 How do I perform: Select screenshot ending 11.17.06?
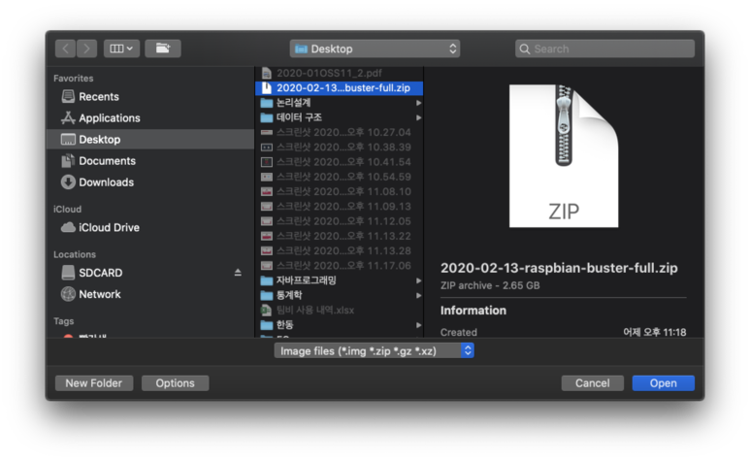340,266
